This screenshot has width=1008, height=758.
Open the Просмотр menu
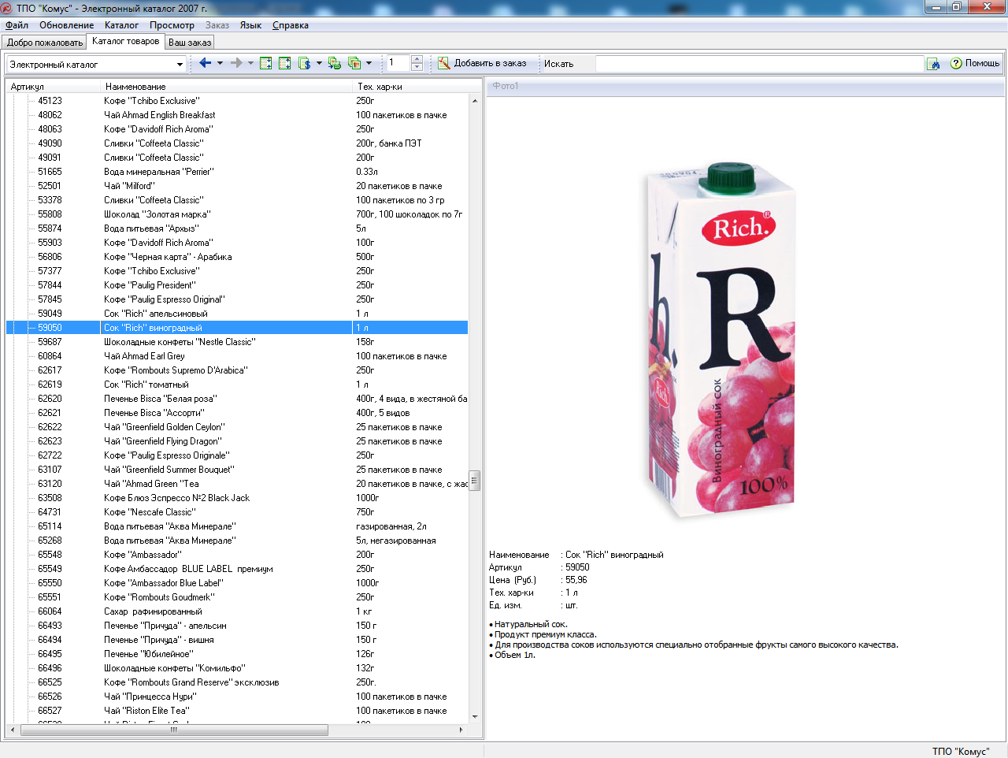(172, 25)
